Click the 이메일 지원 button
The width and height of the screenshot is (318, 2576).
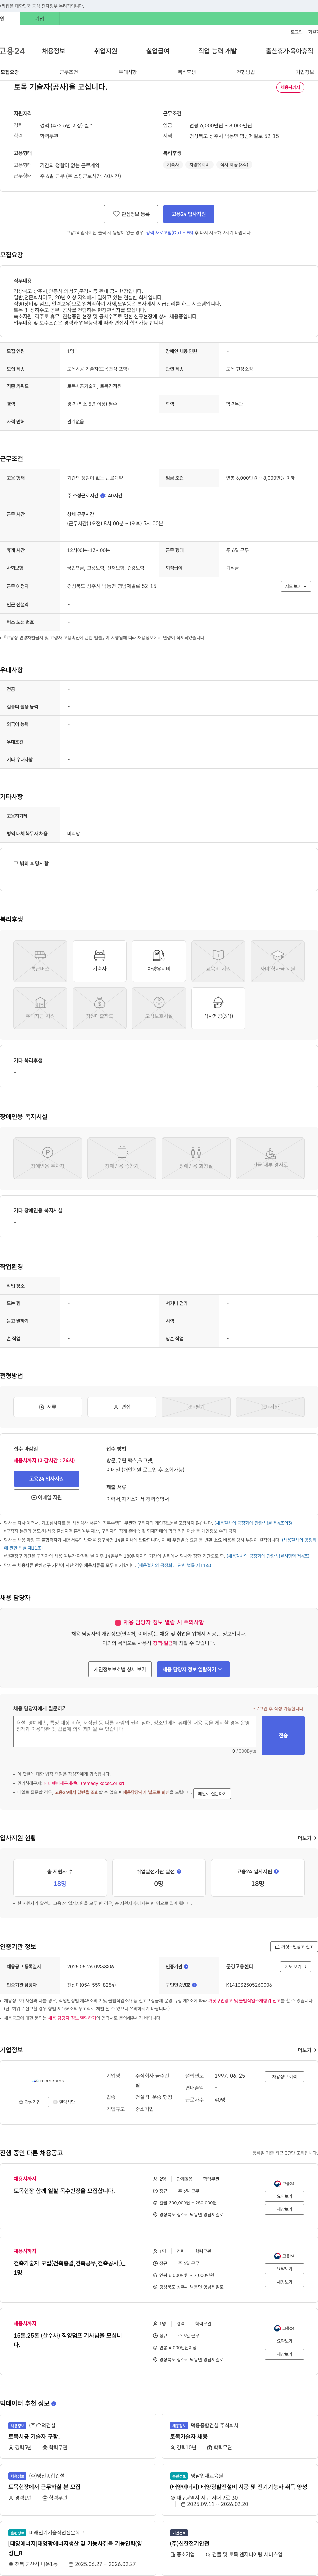coord(46,1497)
